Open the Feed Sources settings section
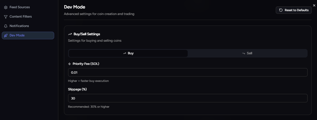The height and width of the screenshot is (120, 317). point(19,7)
